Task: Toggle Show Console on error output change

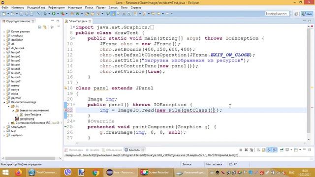Action: [x=275, y=150]
